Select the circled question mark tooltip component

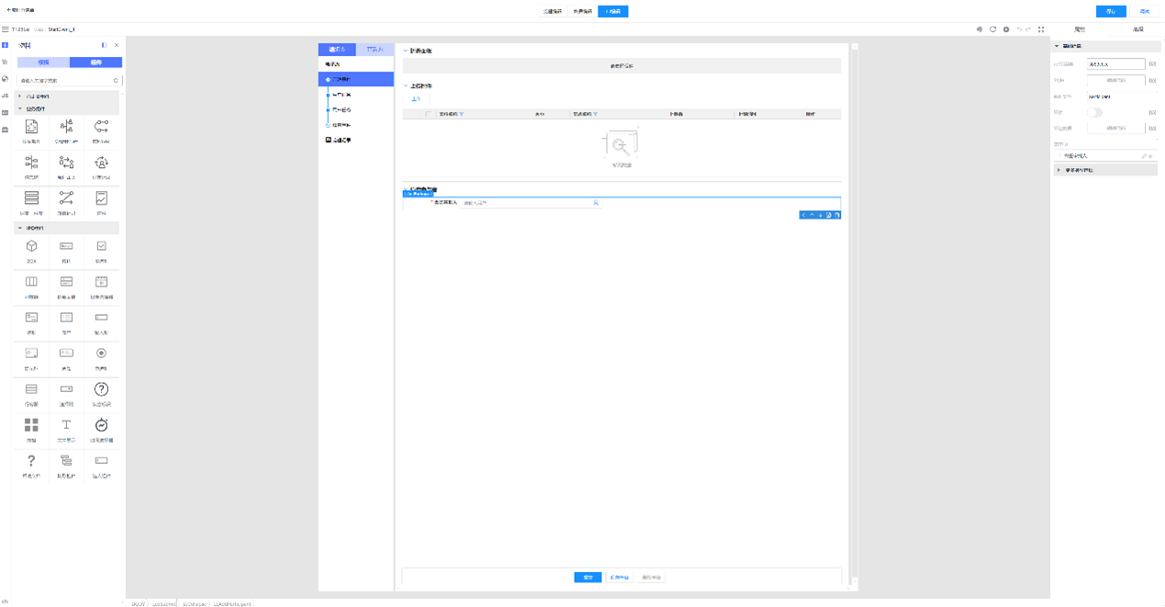[x=101, y=389]
